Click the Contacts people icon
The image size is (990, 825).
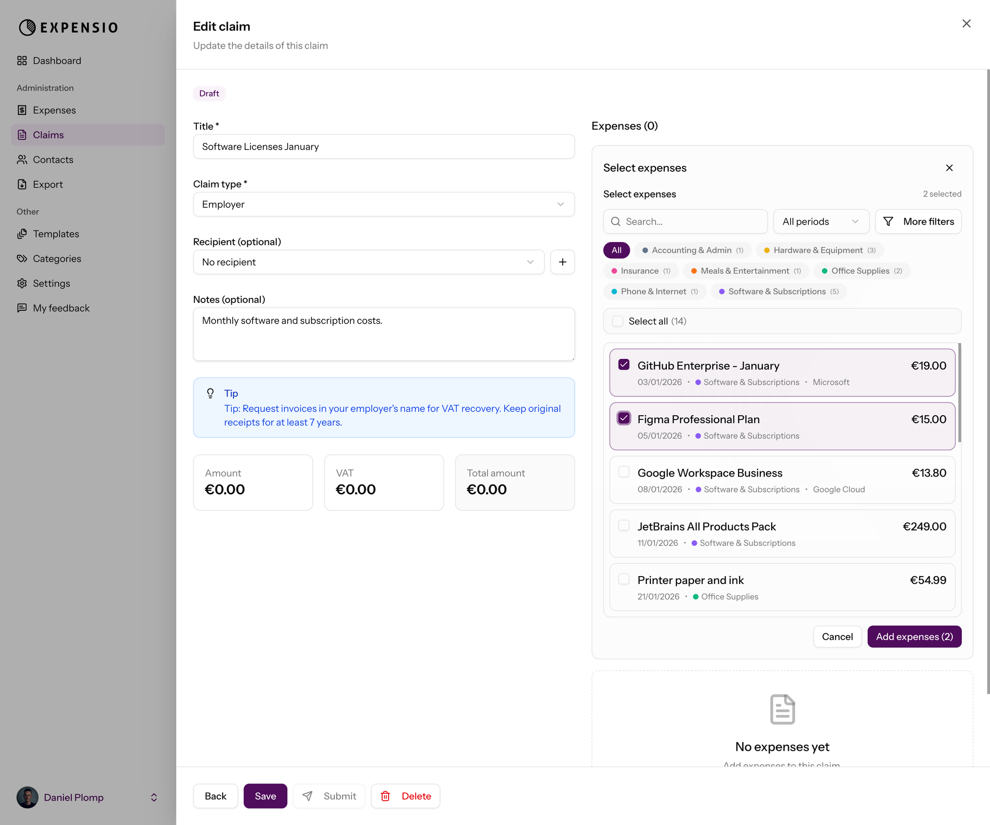tap(22, 159)
